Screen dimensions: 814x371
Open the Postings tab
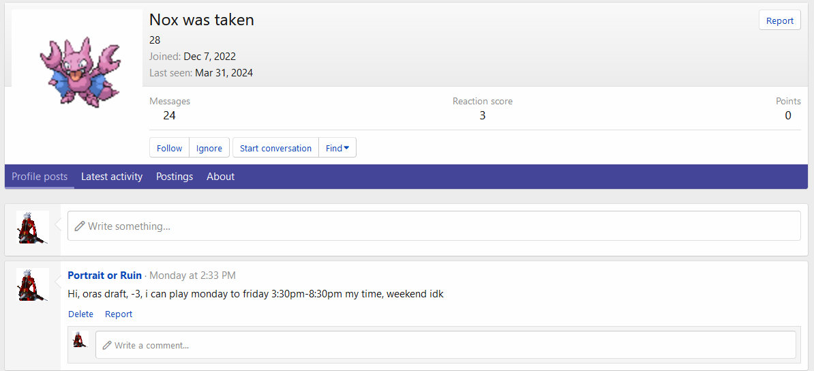point(175,177)
